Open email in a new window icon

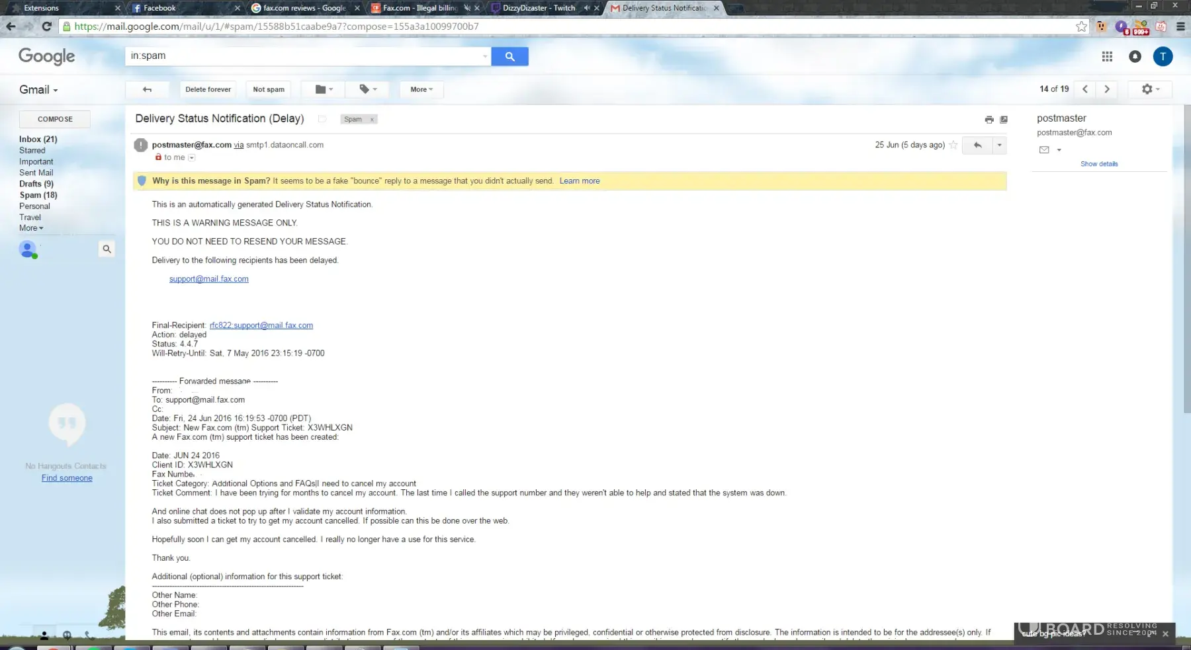tap(1004, 120)
